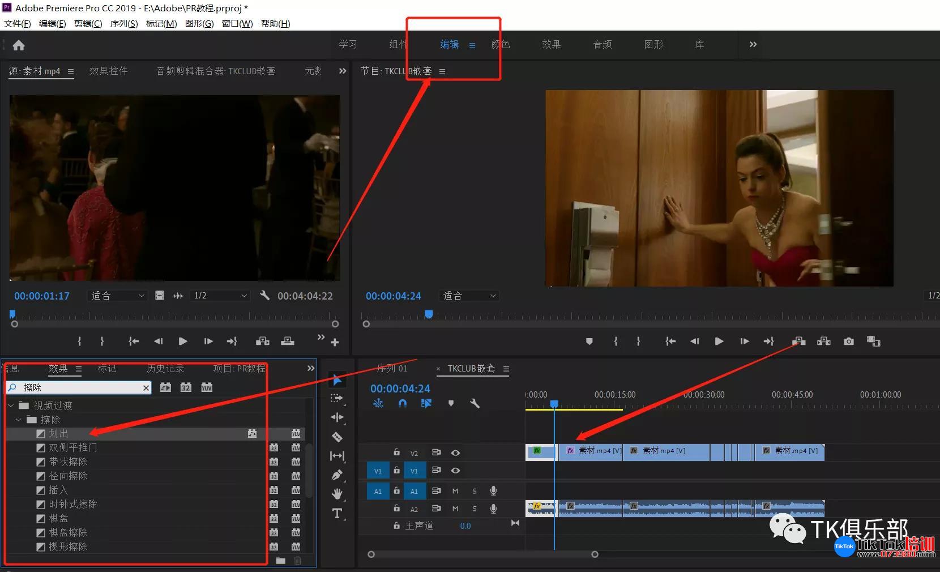This screenshot has height=572, width=940.
Task: Switch to the 效果 workspace tab
Action: (551, 44)
